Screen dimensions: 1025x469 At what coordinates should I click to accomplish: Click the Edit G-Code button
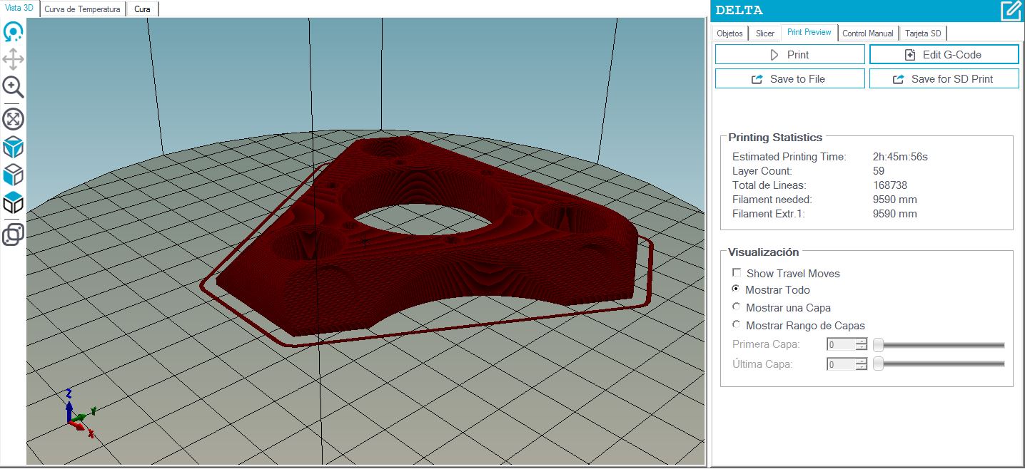point(944,55)
